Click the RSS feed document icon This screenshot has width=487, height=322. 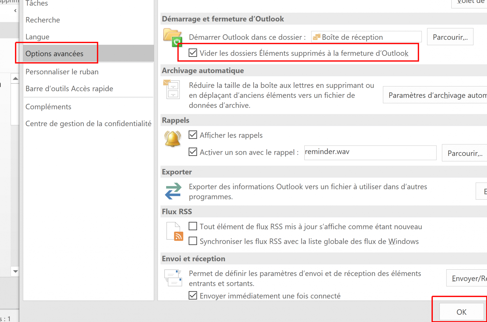pos(175,231)
